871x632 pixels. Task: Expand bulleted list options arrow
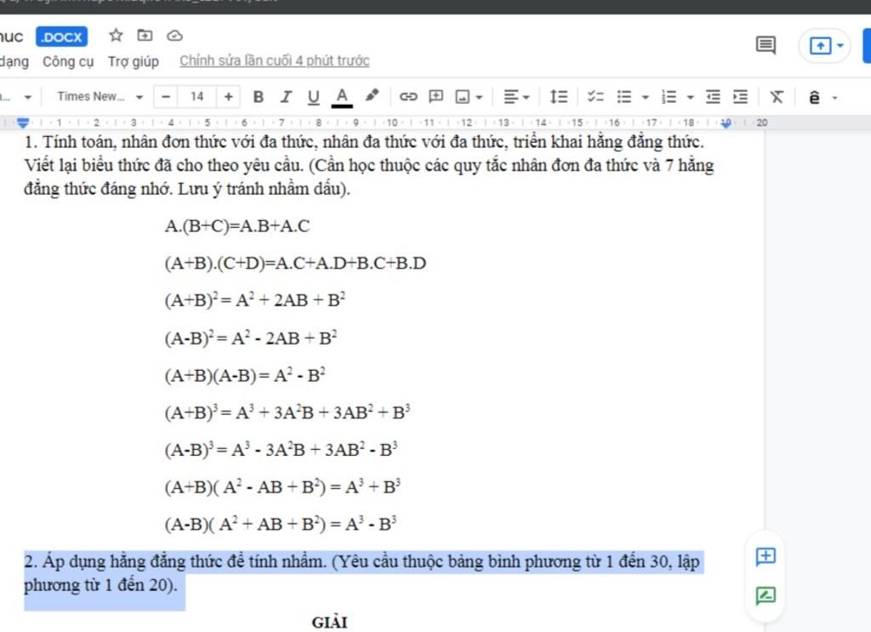(645, 98)
